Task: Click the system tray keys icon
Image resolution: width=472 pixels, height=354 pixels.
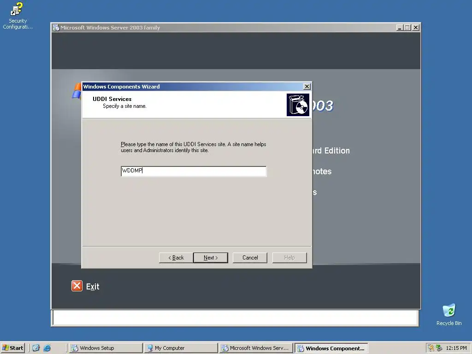Action: [x=431, y=348]
